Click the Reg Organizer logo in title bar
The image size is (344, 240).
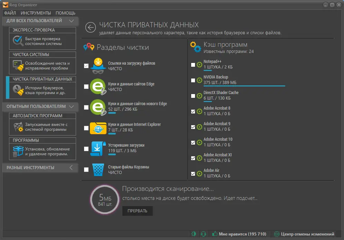pyautogui.click(x=5, y=5)
